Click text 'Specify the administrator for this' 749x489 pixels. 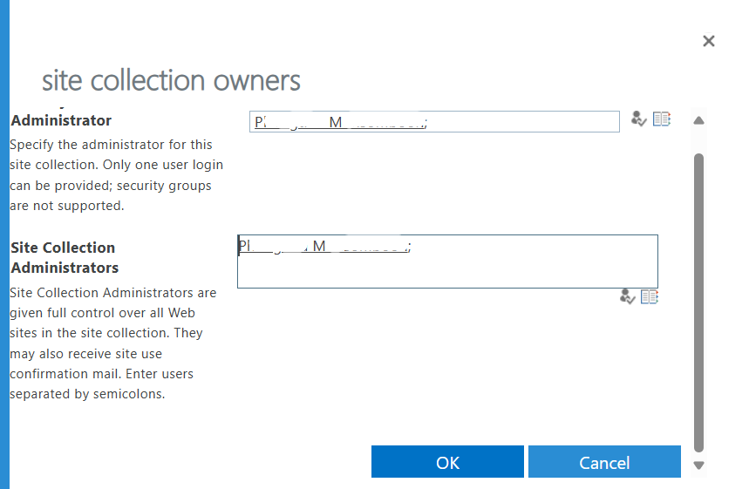point(111,145)
